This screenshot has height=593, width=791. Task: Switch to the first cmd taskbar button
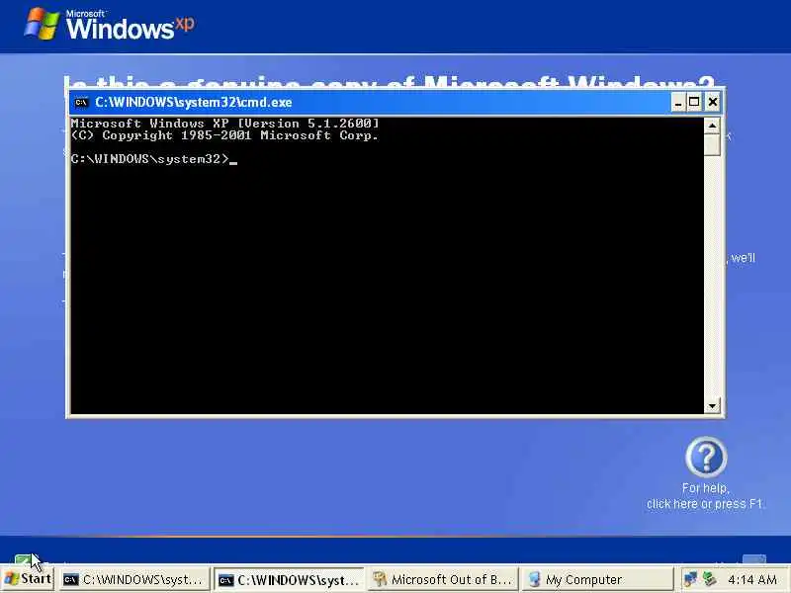[x=133, y=580]
